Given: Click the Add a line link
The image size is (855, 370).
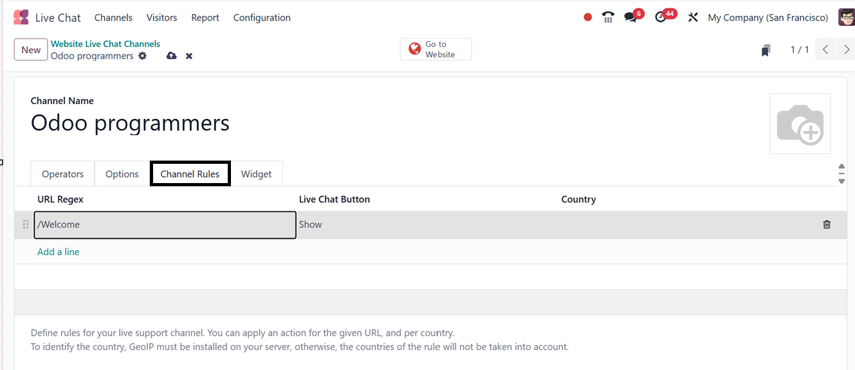Looking at the screenshot, I should [x=59, y=252].
